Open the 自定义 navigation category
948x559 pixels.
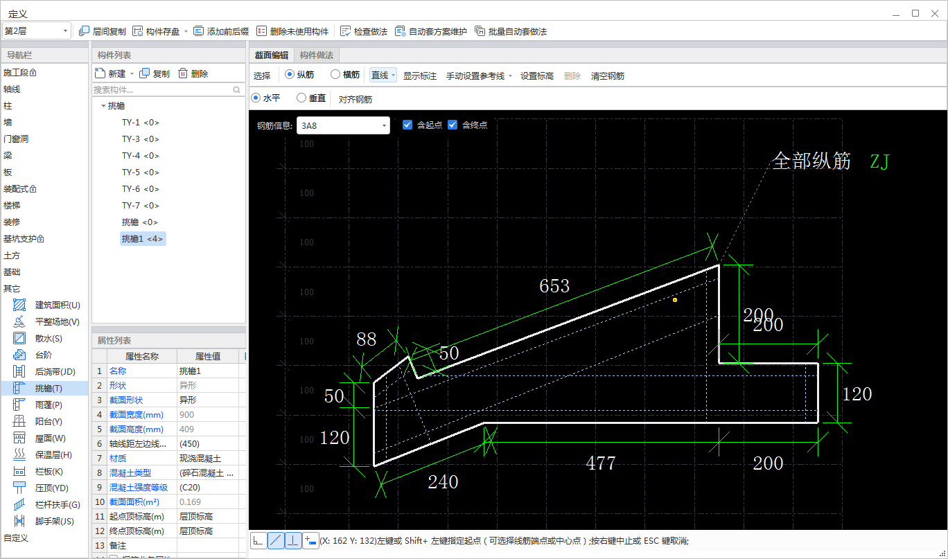click(x=16, y=538)
